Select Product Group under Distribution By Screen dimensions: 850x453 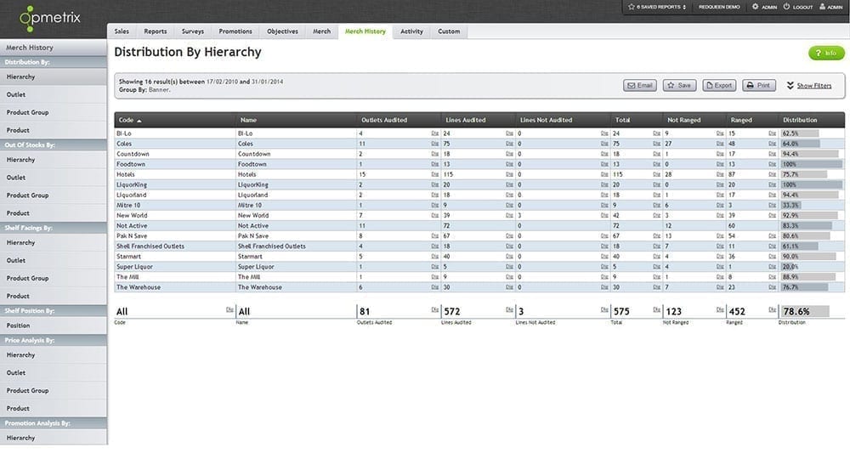[x=53, y=113]
